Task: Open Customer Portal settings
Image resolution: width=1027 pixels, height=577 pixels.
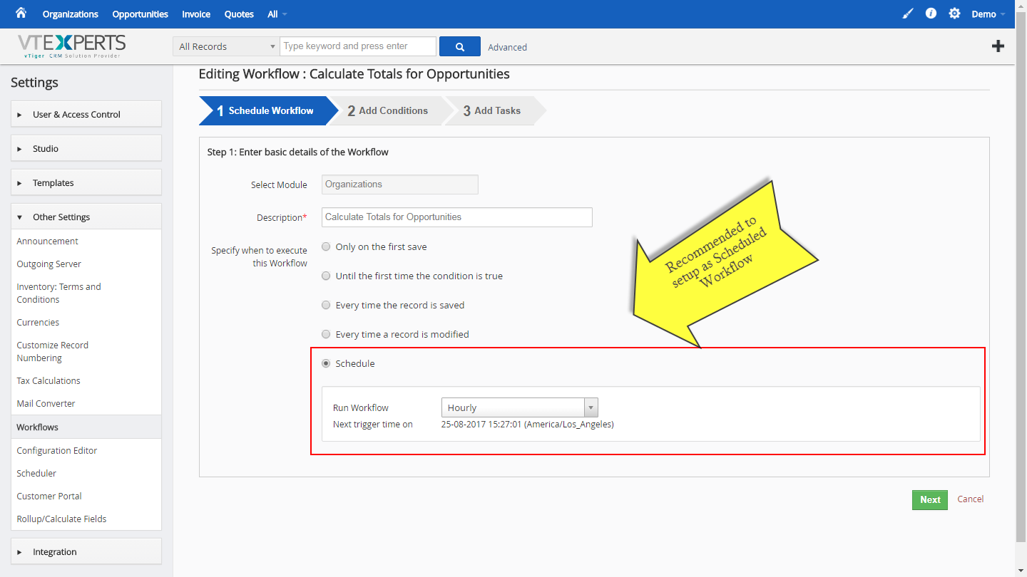Action: pyautogui.click(x=49, y=496)
